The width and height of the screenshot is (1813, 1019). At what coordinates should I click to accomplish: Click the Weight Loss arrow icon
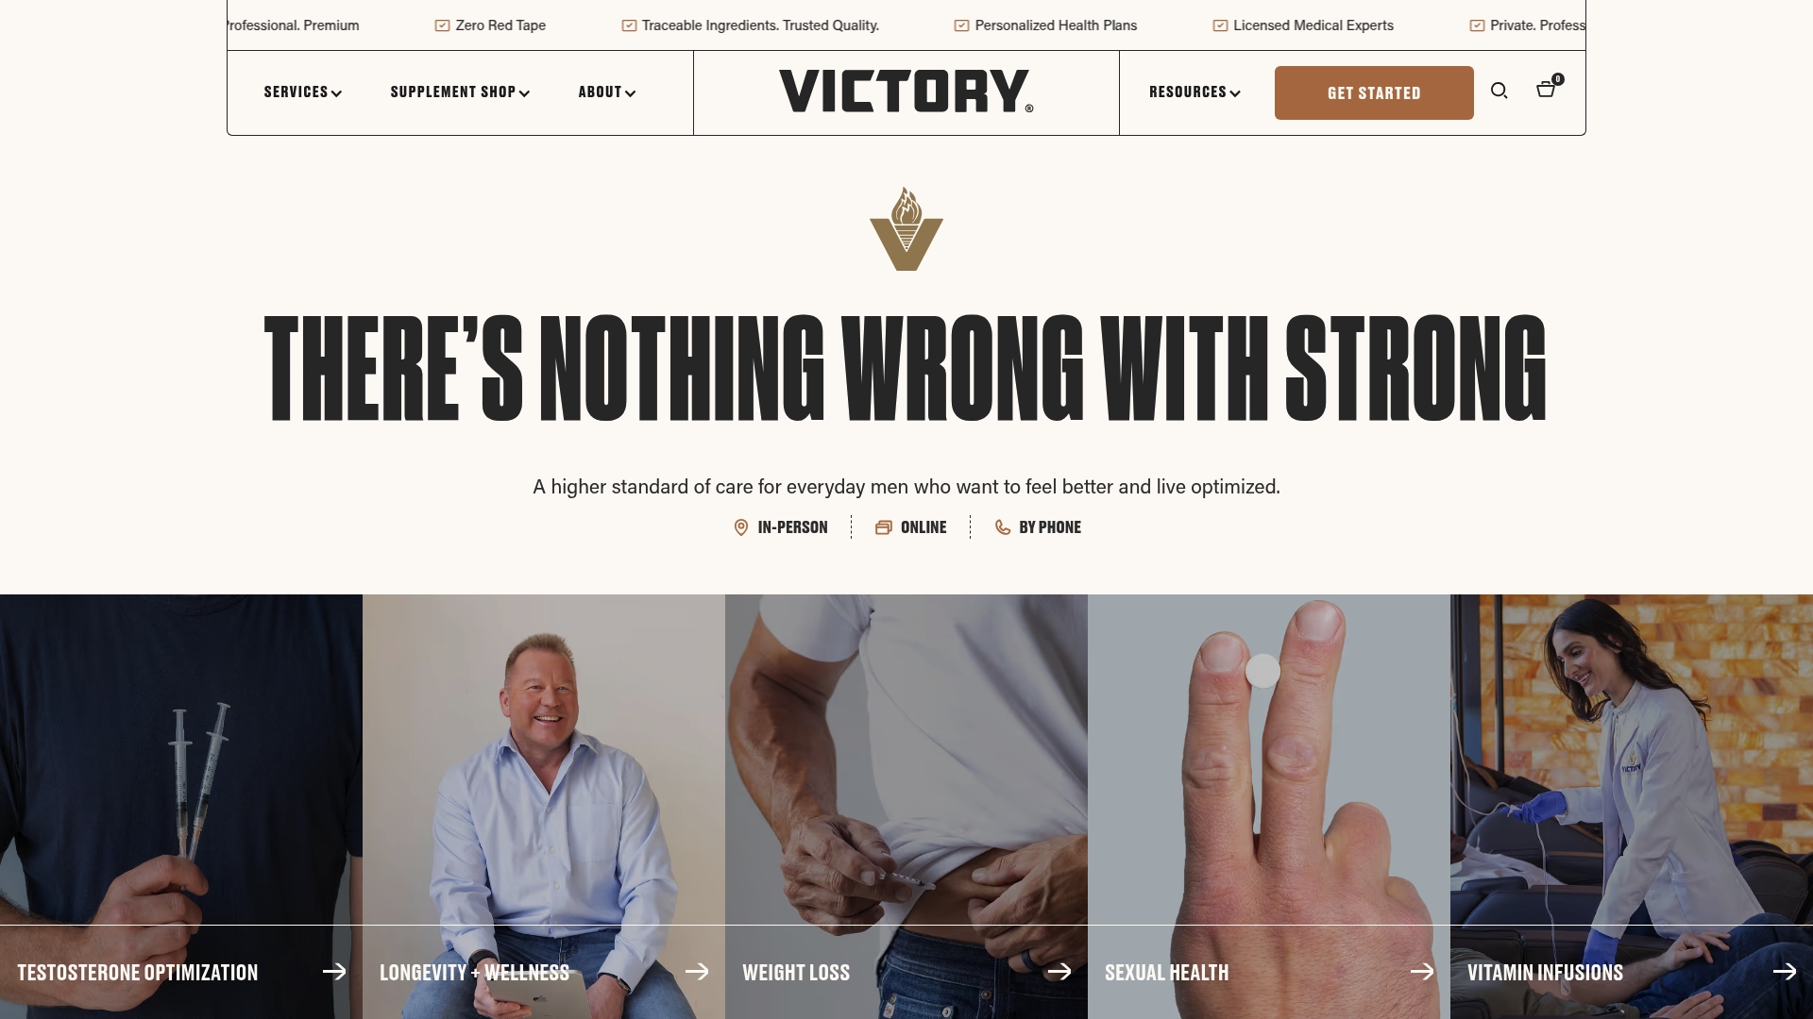(x=1059, y=972)
